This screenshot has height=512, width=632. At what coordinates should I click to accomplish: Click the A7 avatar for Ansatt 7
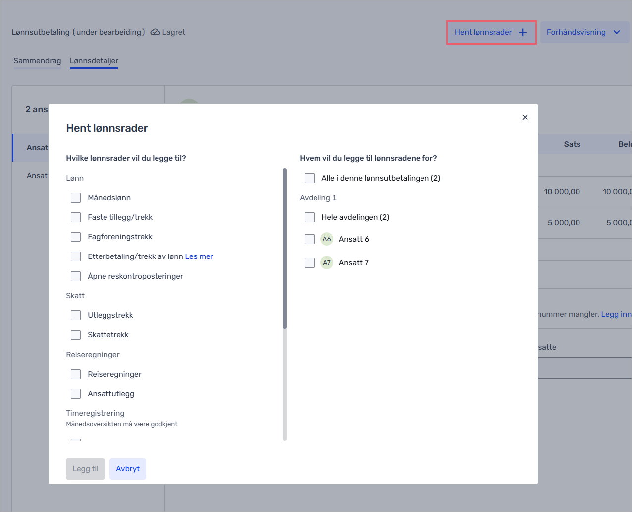327,263
